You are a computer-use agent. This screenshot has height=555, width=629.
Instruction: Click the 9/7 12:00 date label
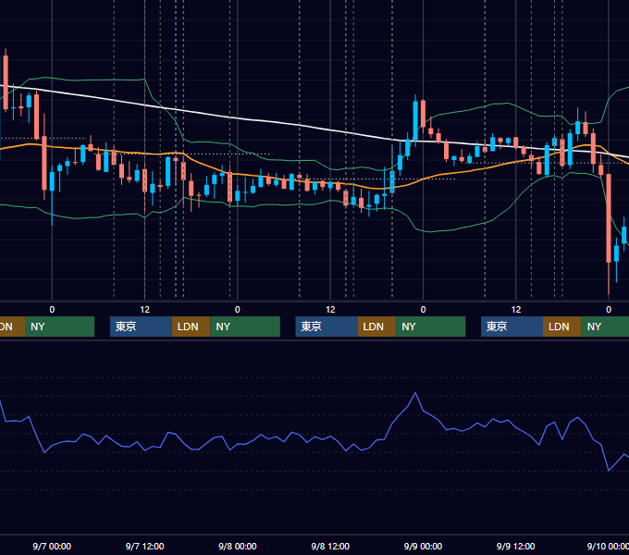(x=145, y=546)
